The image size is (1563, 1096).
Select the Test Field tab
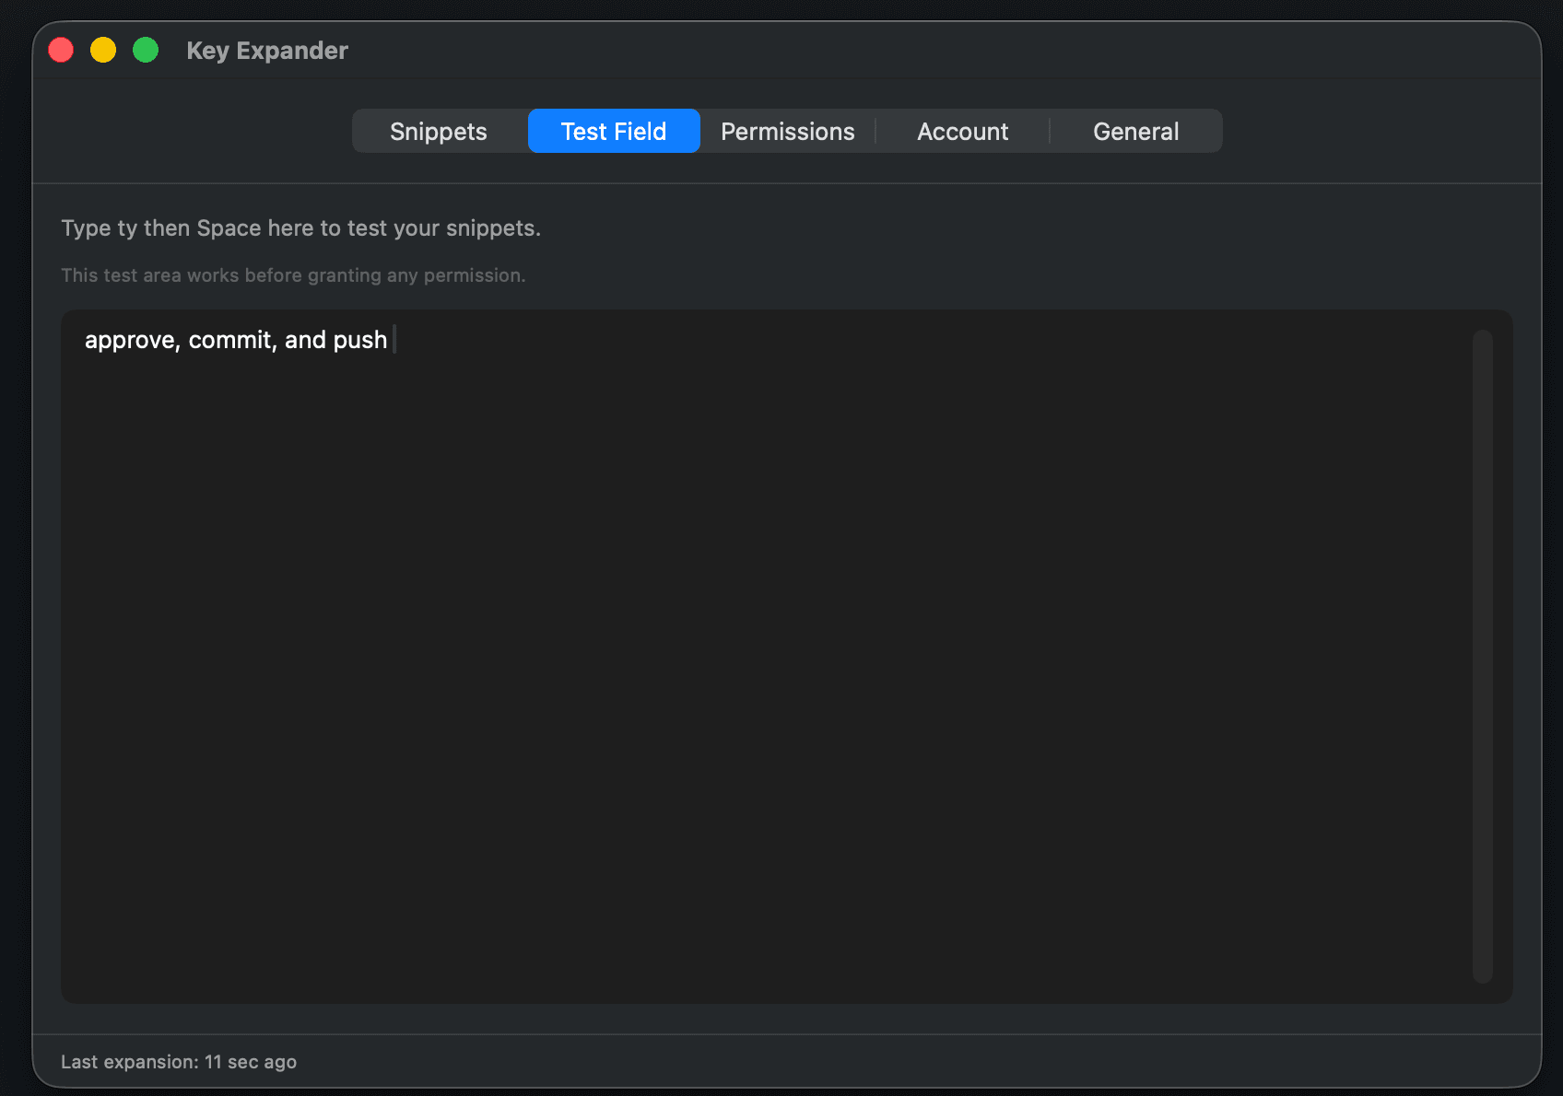pyautogui.click(x=614, y=132)
